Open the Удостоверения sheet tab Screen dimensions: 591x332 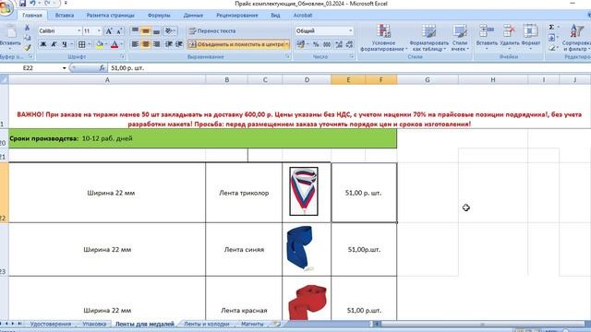(51, 324)
